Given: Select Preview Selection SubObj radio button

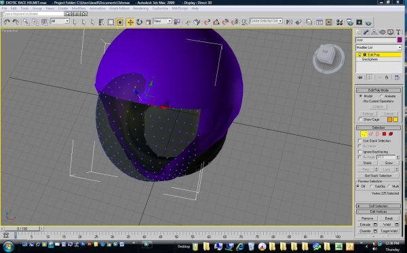Looking at the screenshot, I should [x=372, y=187].
